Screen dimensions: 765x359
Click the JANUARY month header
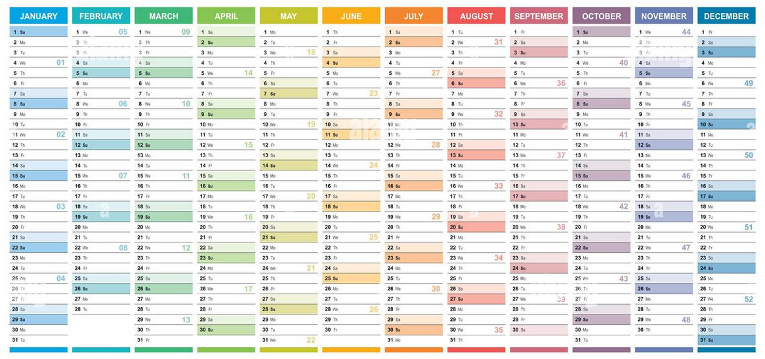[39, 16]
